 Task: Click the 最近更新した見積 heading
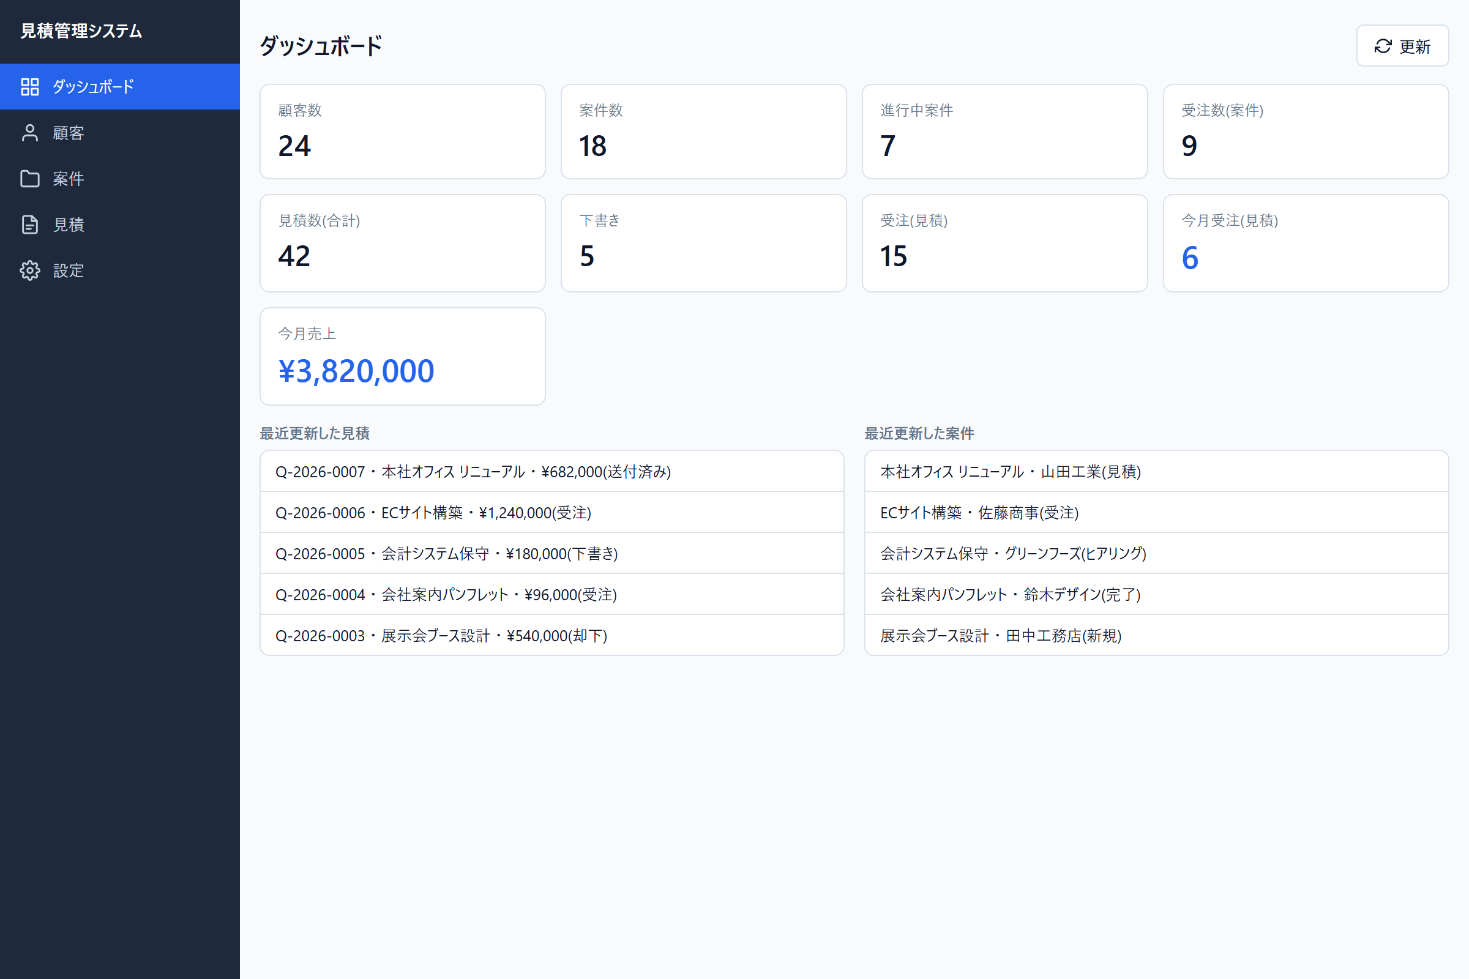tap(315, 433)
